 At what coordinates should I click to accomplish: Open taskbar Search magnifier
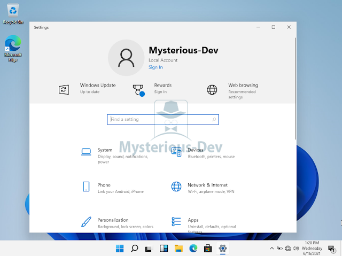point(135,249)
